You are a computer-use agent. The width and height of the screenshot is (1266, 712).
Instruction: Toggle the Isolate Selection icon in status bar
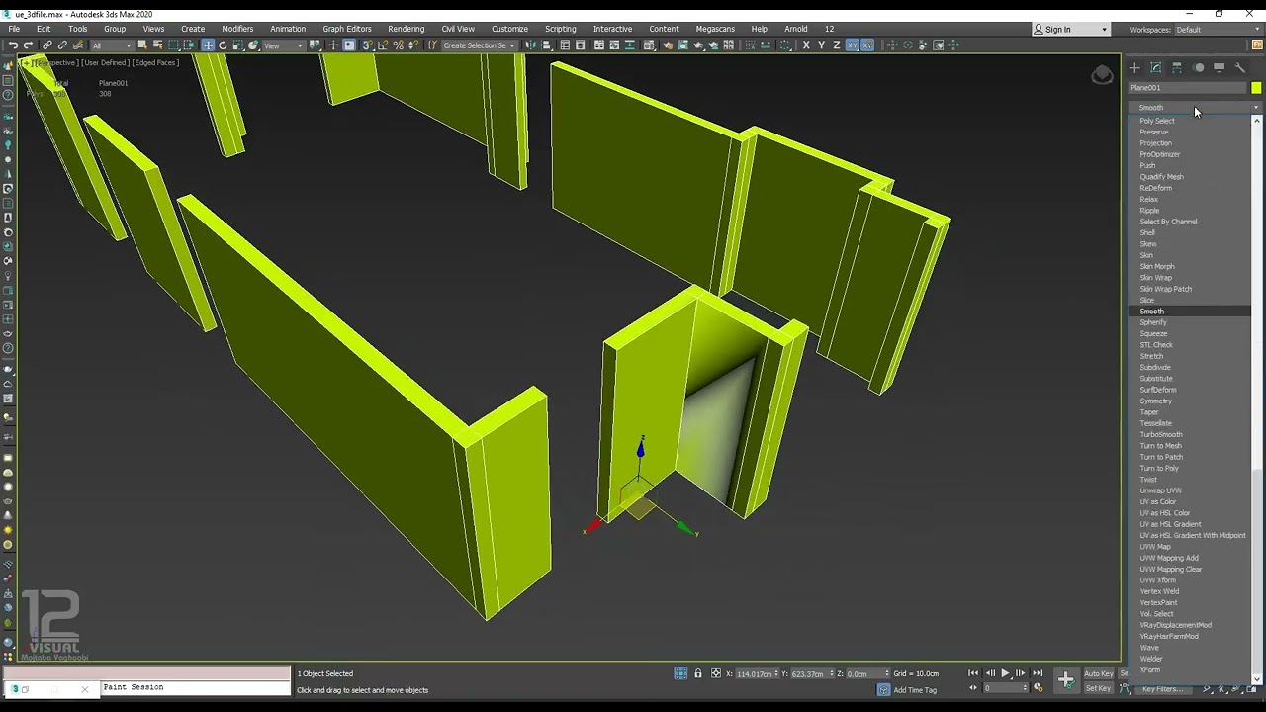point(680,673)
